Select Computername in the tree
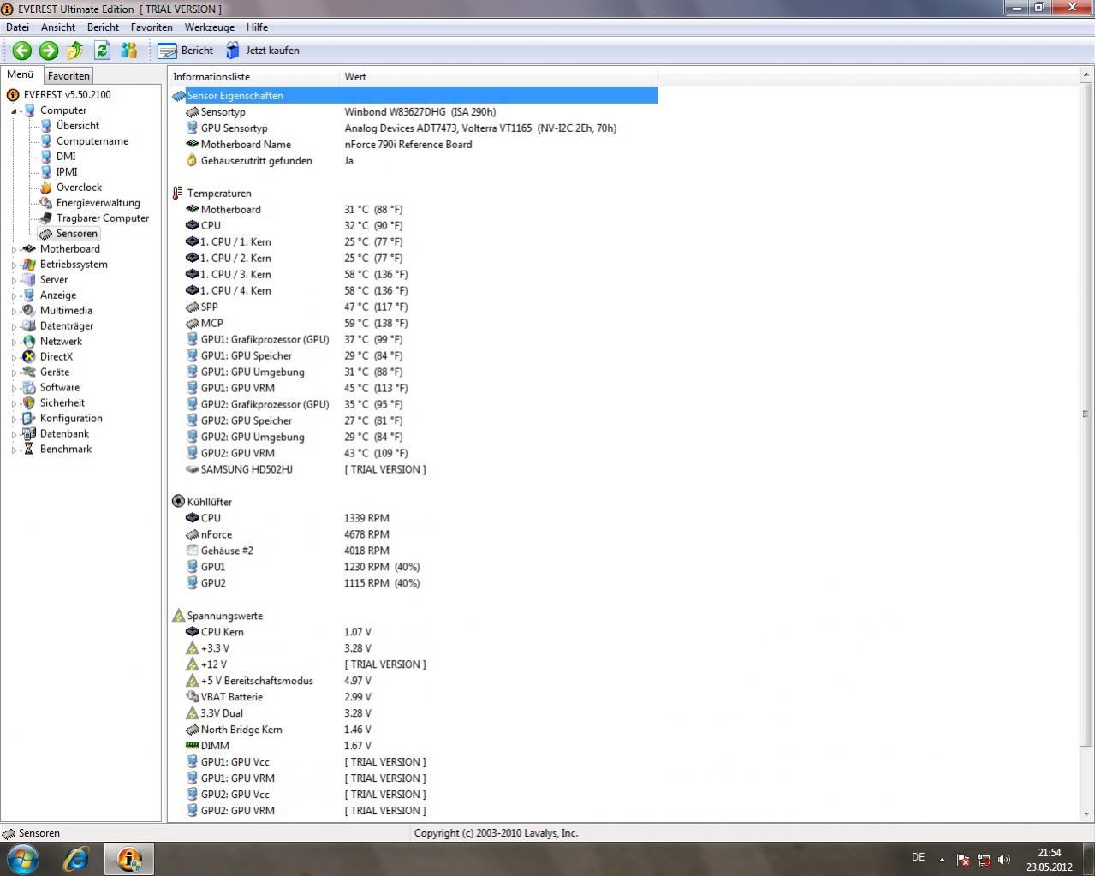The image size is (1095, 876). coord(92,141)
